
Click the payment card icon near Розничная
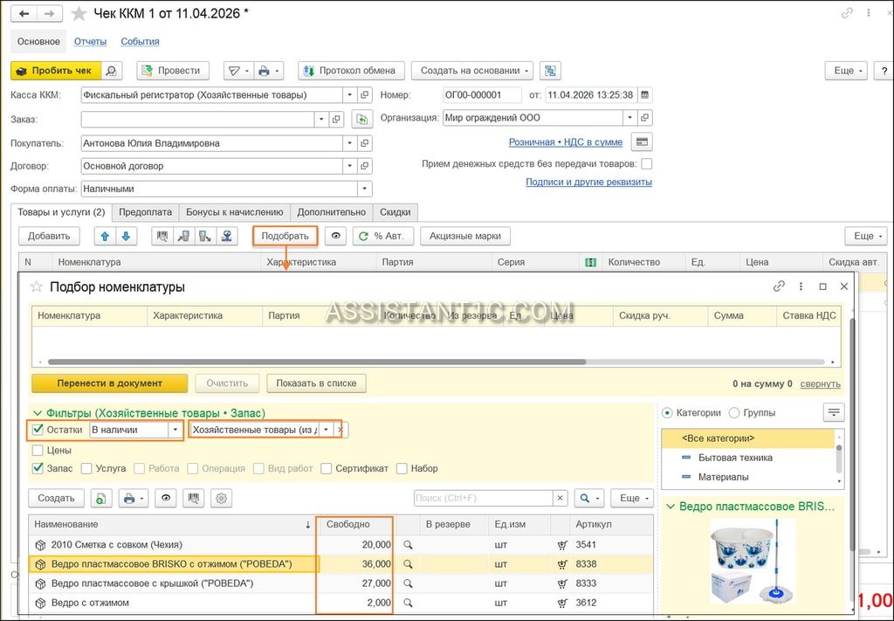click(x=642, y=142)
